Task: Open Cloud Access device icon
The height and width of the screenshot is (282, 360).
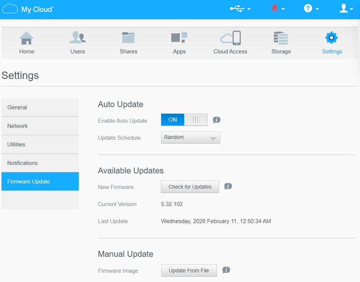Action: click(231, 38)
